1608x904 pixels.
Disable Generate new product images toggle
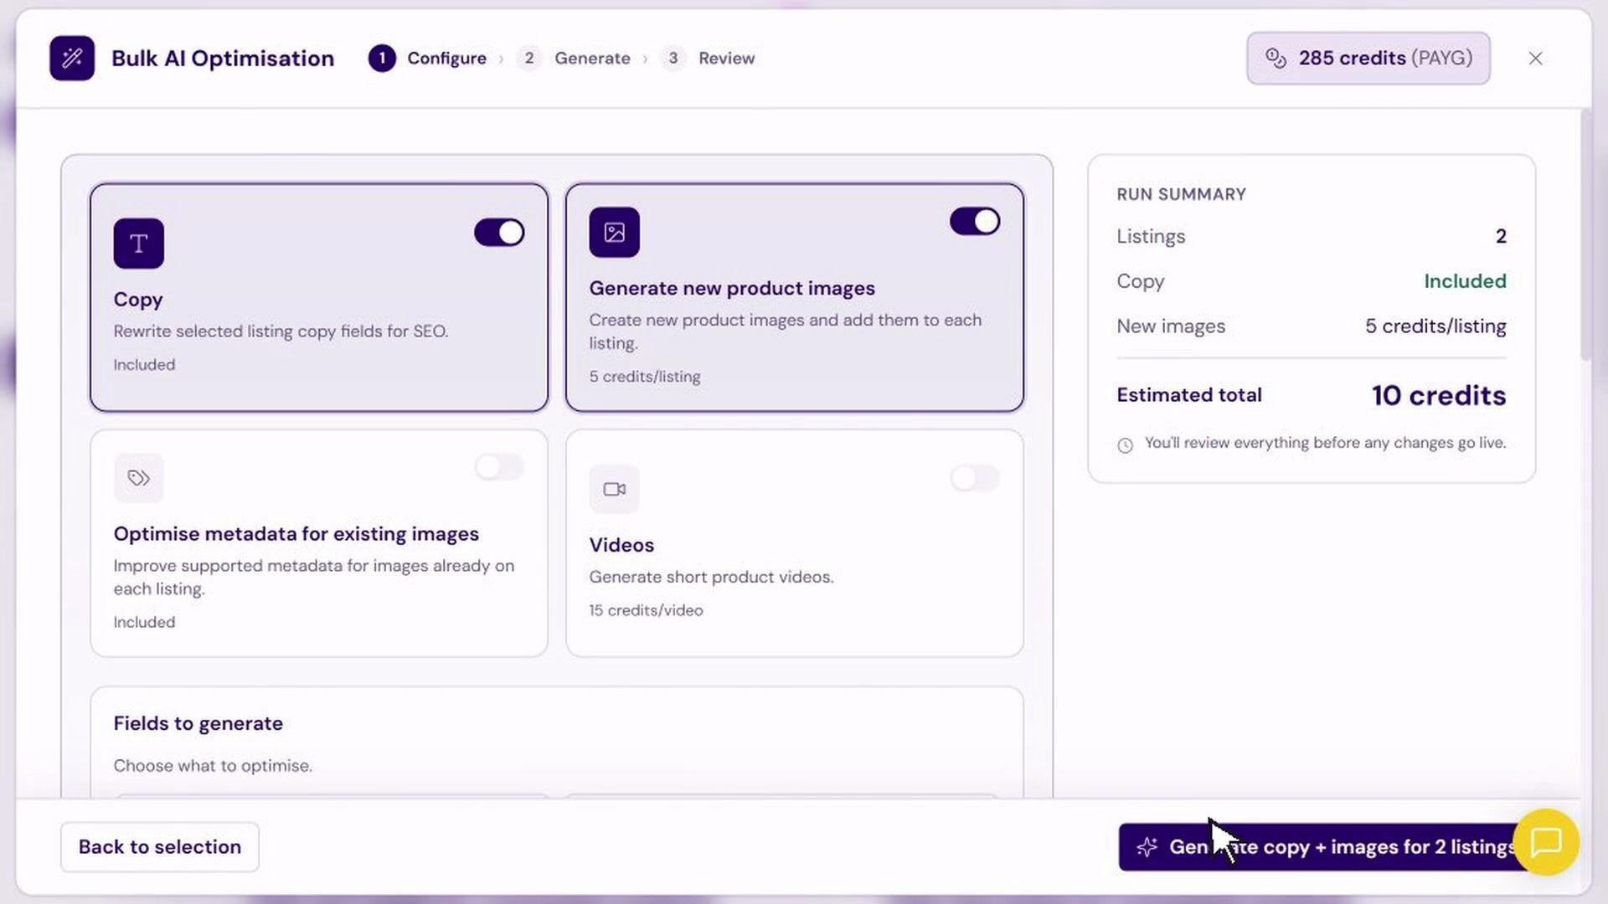[x=975, y=221]
